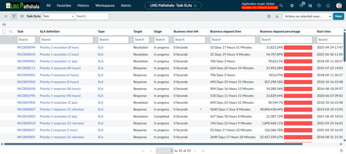The width and height of the screenshot is (346, 154).
Task: Open the Task search field dropdown
Action: point(58,16)
